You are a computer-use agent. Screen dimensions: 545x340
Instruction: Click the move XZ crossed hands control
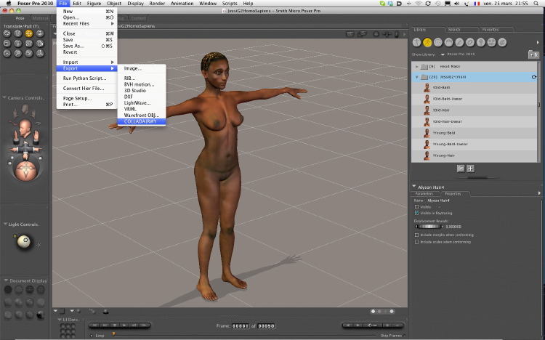[25, 150]
